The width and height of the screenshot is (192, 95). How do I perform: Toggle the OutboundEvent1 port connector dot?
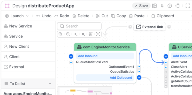pyautogui.click(x=139, y=67)
